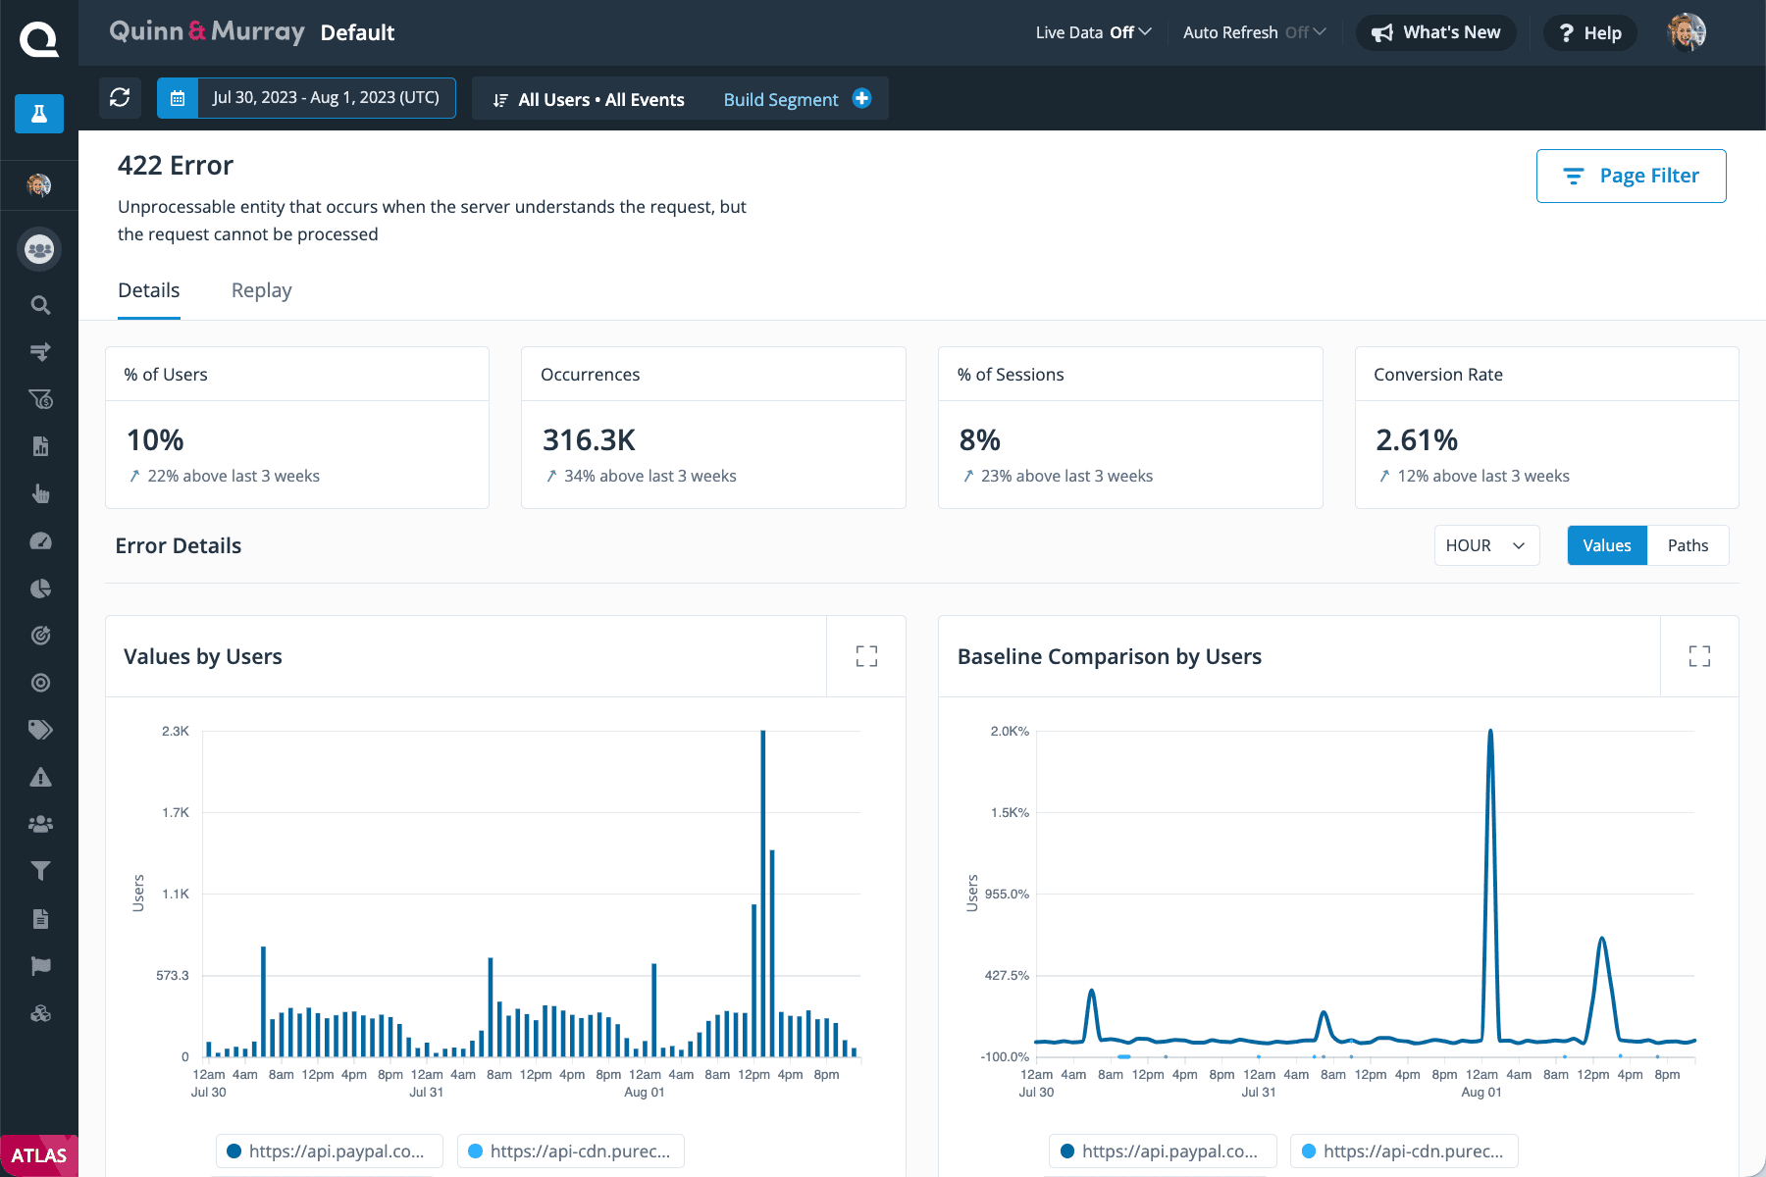The image size is (1766, 1177).
Task: Switch view to Paths
Action: pos(1688,545)
